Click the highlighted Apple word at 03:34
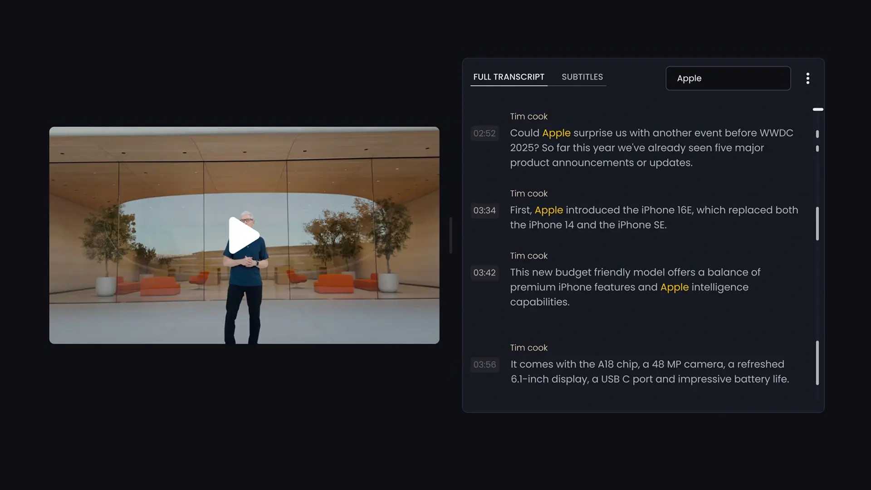This screenshot has height=490, width=871. [x=549, y=210]
